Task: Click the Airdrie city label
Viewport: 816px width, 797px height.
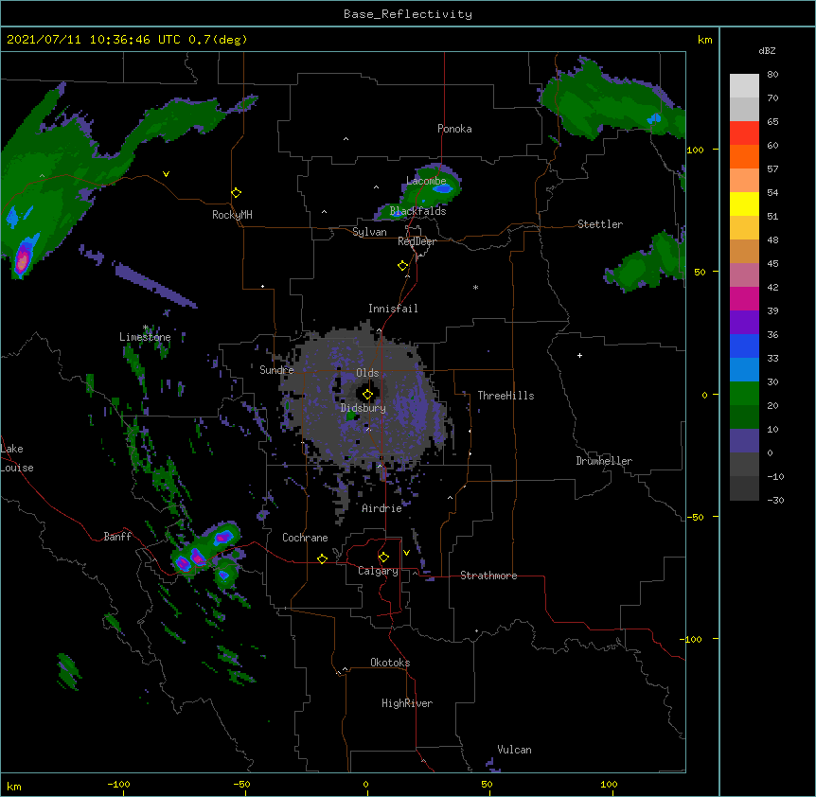Action: click(x=382, y=508)
